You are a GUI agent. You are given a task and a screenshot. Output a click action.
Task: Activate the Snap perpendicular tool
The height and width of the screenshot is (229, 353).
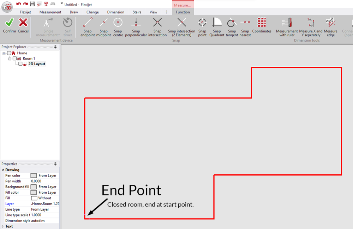pos(136,26)
